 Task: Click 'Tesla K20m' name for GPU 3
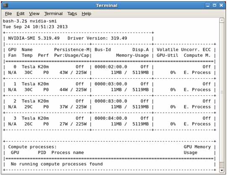[35, 118]
